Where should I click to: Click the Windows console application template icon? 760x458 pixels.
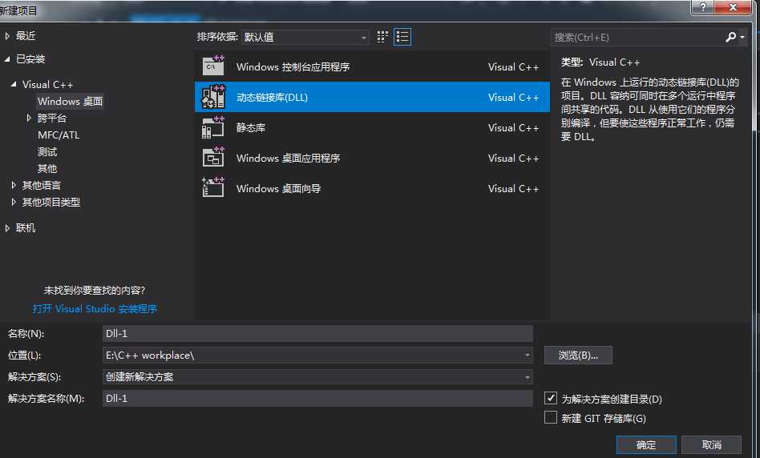(x=213, y=66)
